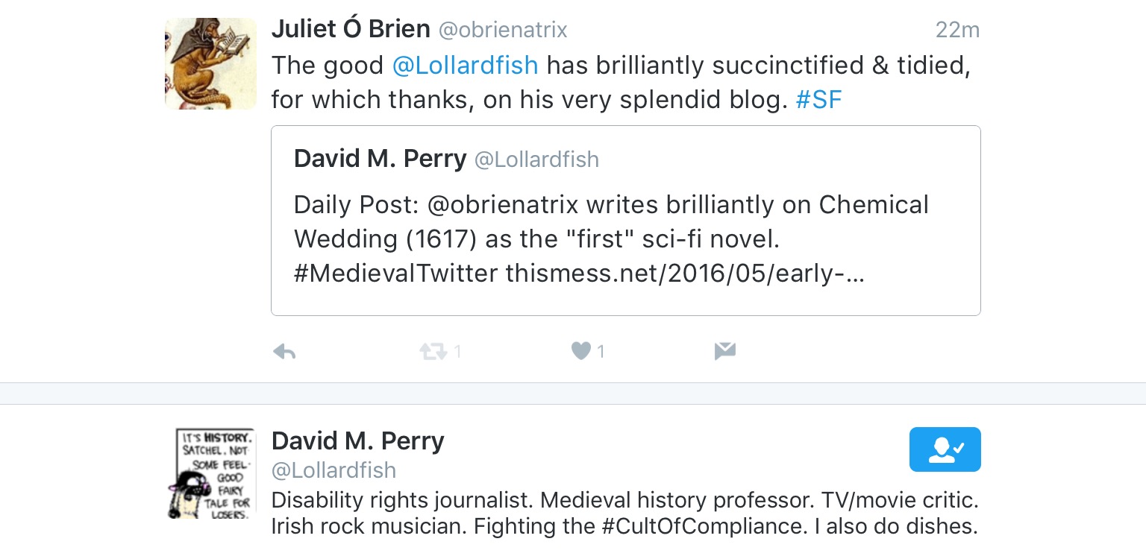This screenshot has width=1146, height=559.
Task: Open the #MedievalTwitter hashtag in the quoted tweet
Action: click(395, 274)
